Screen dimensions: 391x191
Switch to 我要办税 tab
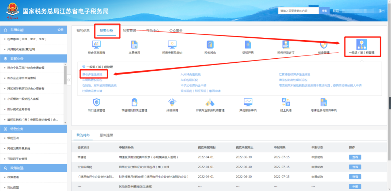click(106, 31)
